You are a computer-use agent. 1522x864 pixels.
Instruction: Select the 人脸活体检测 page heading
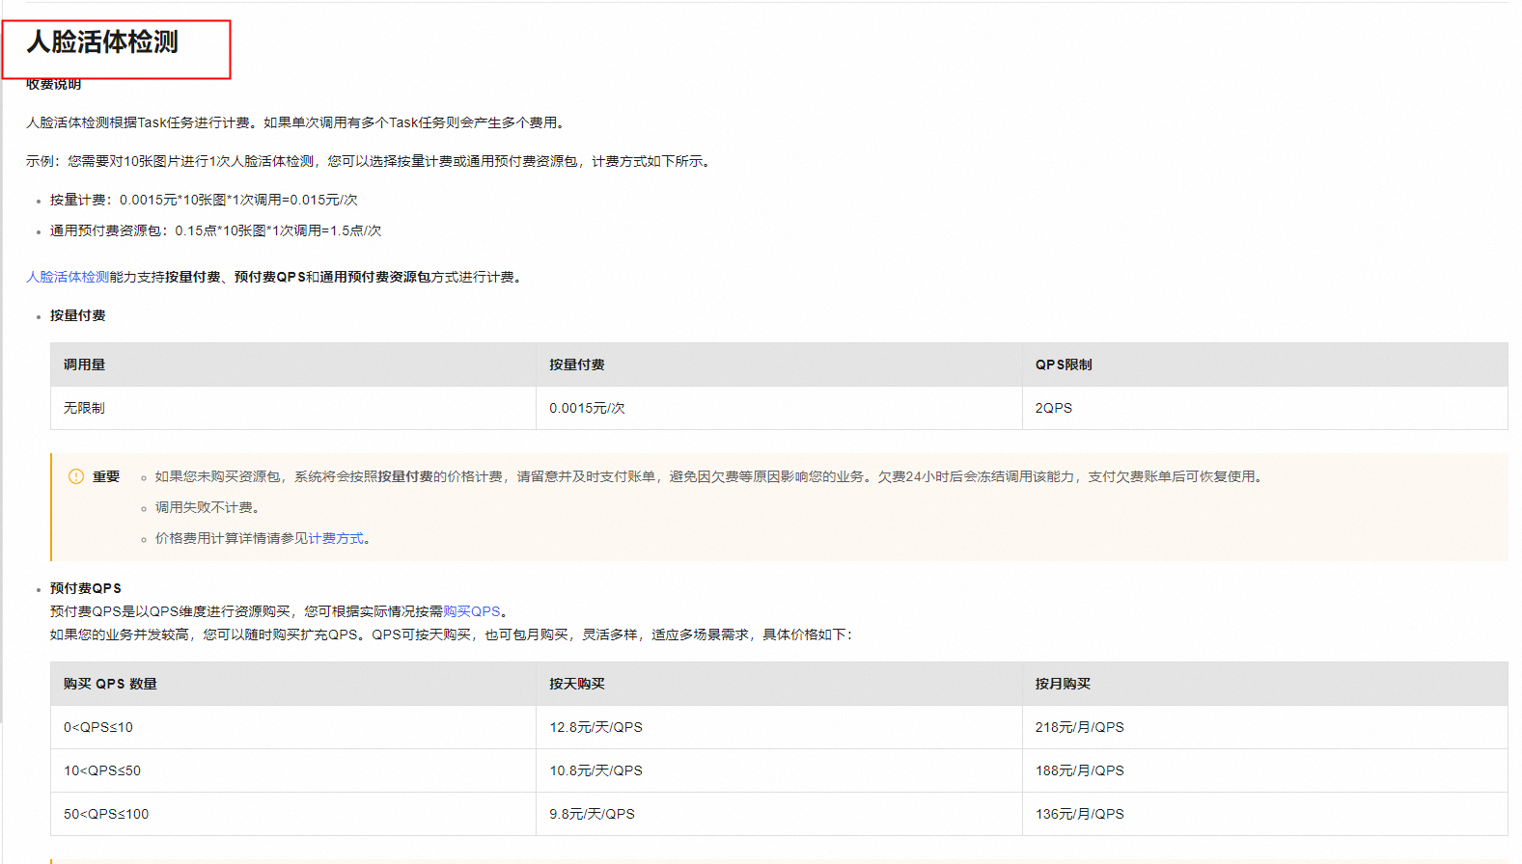(x=102, y=42)
